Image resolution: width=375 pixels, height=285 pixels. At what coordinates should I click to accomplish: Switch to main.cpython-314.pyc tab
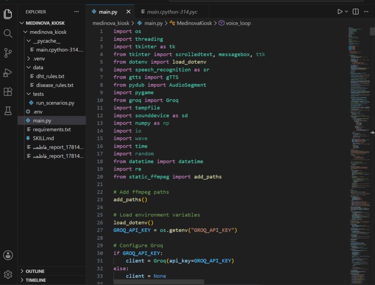172,12
